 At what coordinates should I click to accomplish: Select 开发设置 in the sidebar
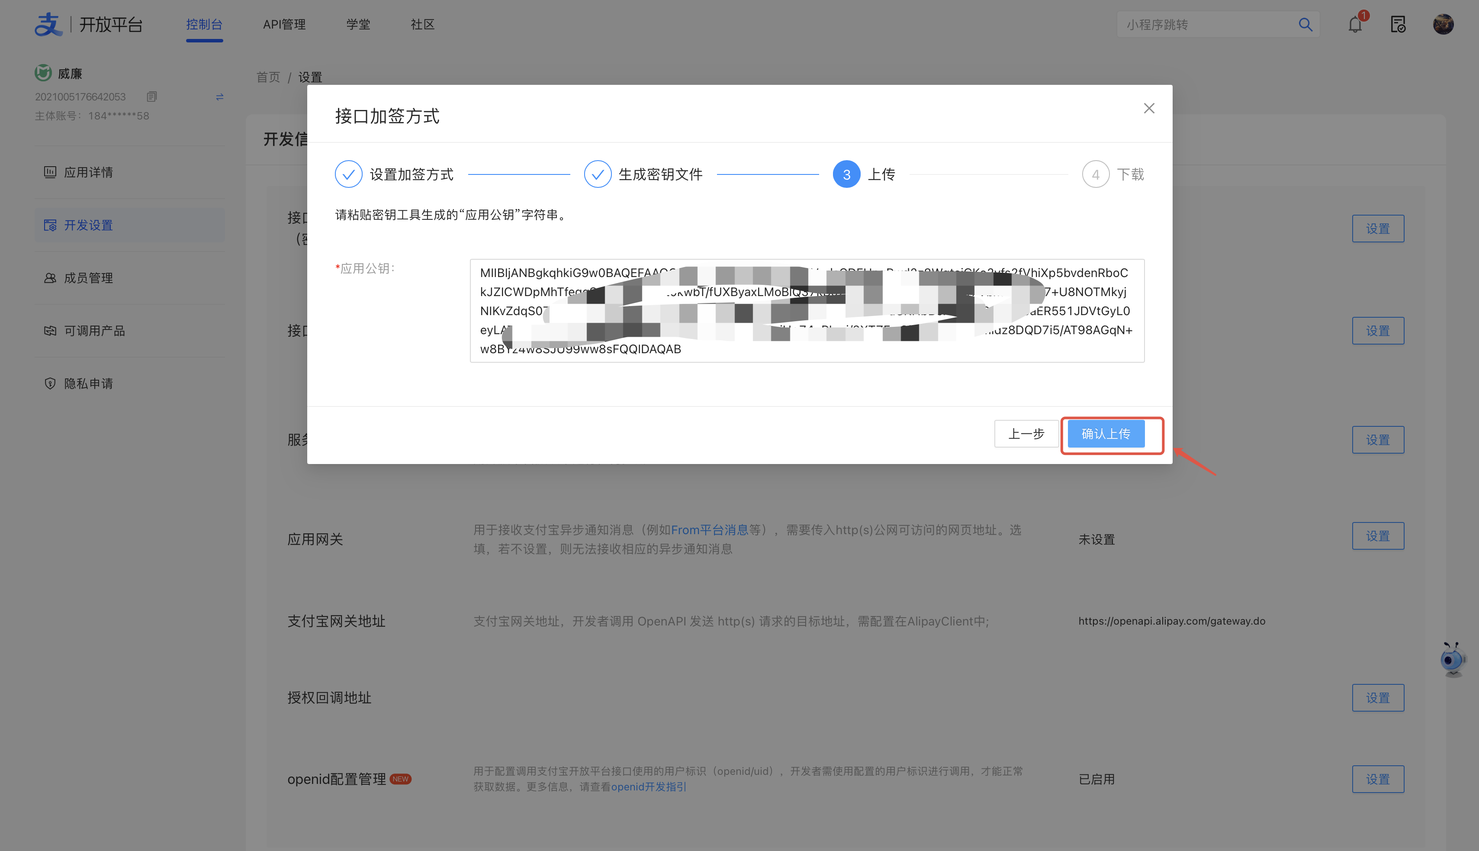tap(130, 225)
